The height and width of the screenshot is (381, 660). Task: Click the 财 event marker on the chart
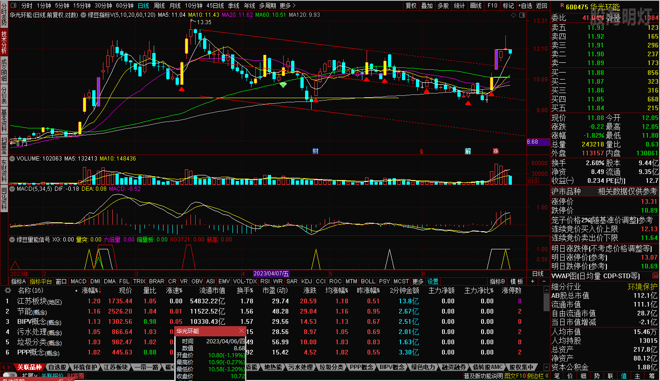click(315, 151)
